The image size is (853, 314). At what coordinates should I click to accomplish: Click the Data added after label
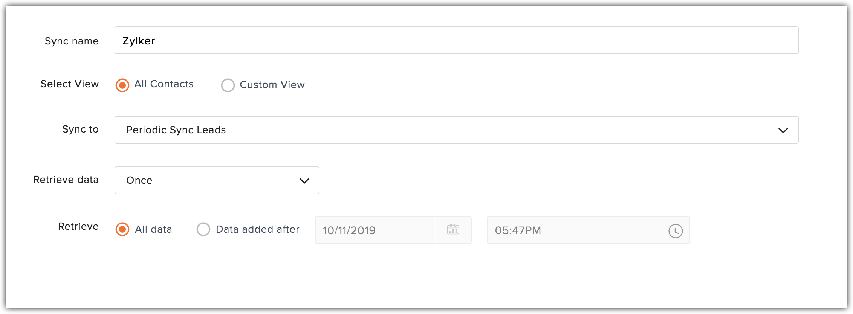[258, 229]
